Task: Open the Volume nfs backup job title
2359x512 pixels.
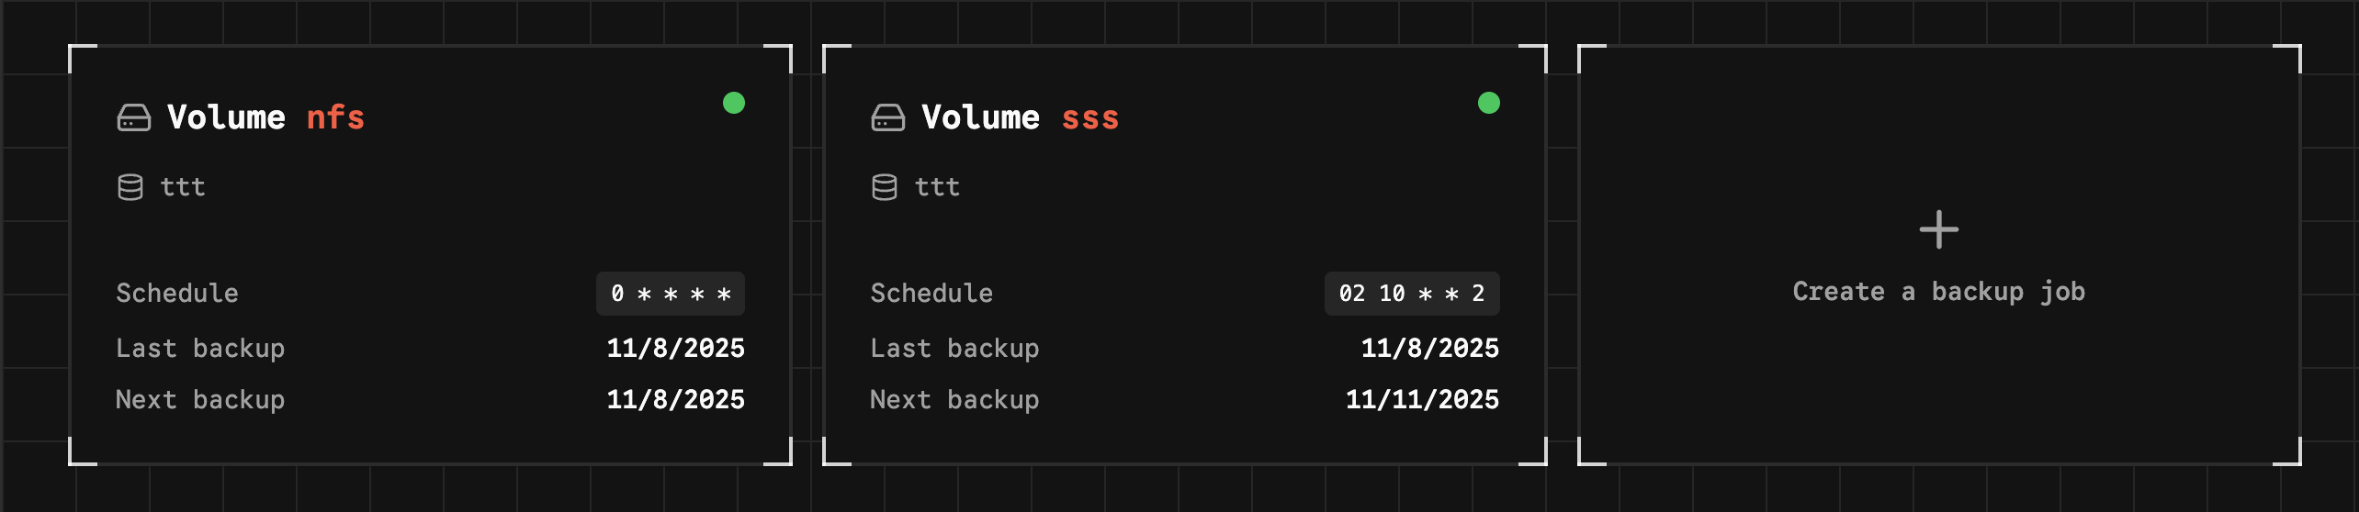Action: click(265, 117)
